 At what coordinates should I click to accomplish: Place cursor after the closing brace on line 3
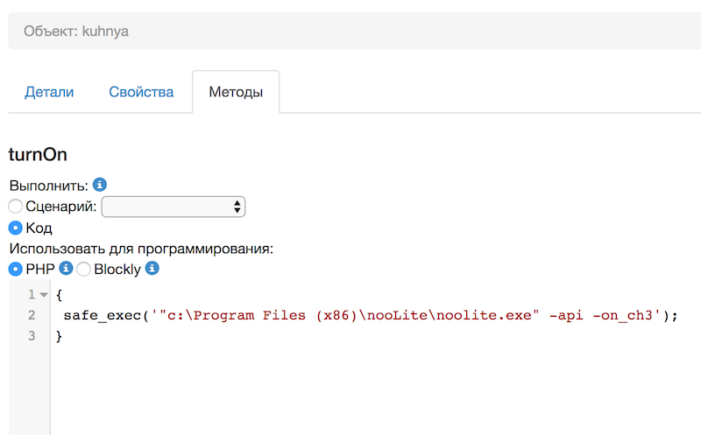point(65,335)
